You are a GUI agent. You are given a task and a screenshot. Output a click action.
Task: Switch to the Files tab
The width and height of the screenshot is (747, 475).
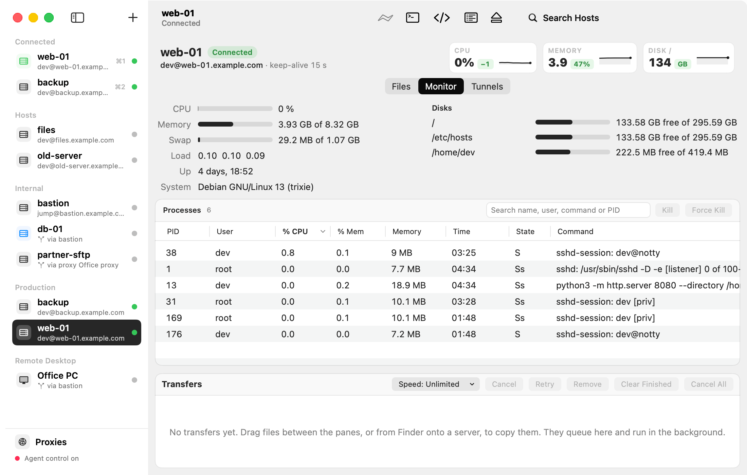click(401, 87)
